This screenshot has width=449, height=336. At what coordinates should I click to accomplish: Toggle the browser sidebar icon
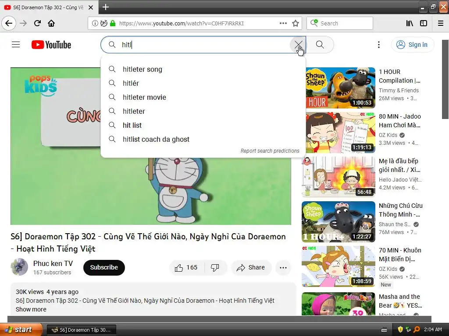click(424, 23)
